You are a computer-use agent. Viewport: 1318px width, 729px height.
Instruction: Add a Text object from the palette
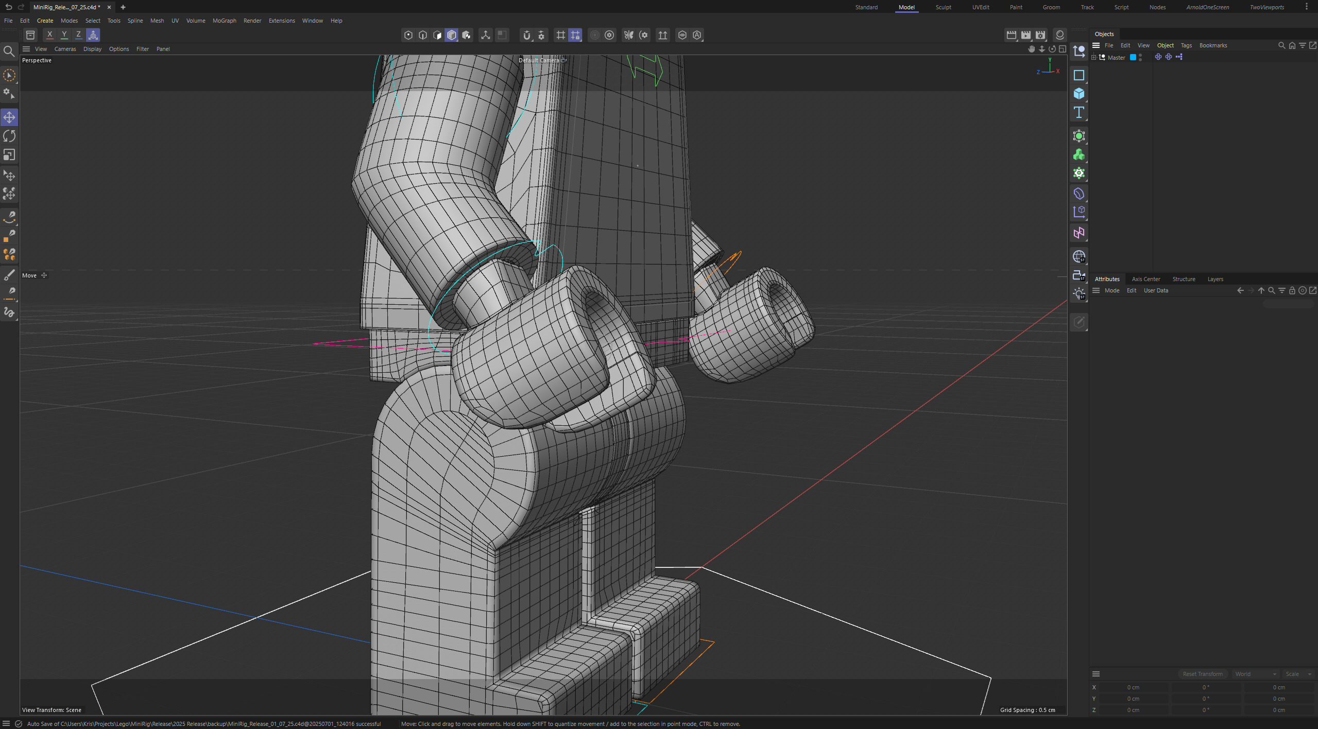pyautogui.click(x=1079, y=112)
